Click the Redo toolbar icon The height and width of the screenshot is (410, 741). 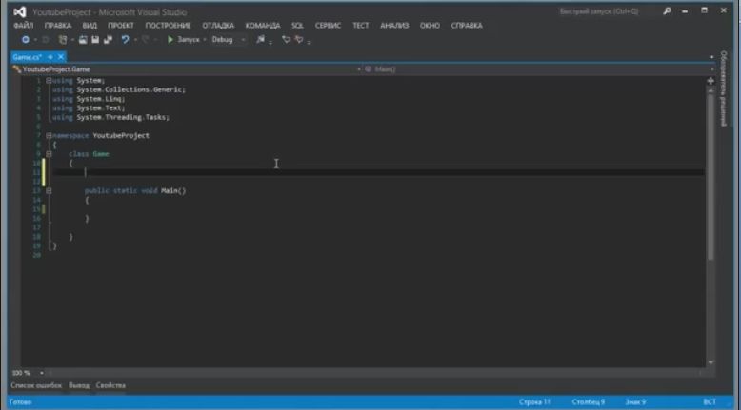[x=146, y=40]
